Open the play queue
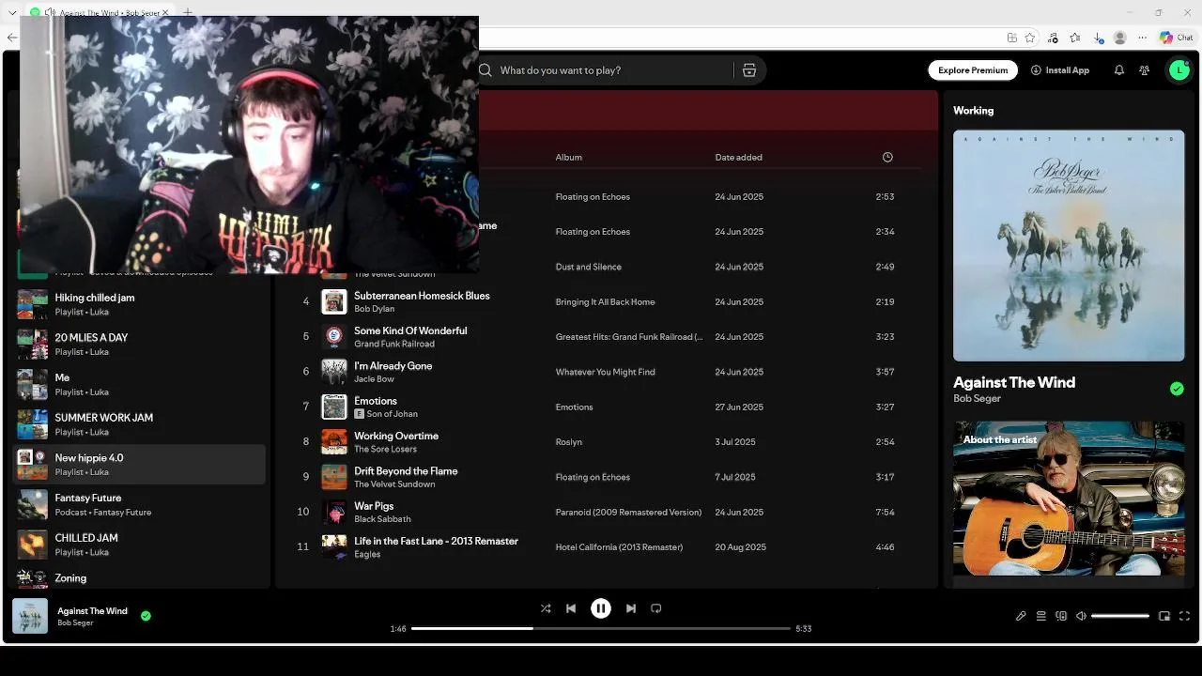Screen dimensions: 1202x676 [1041, 616]
